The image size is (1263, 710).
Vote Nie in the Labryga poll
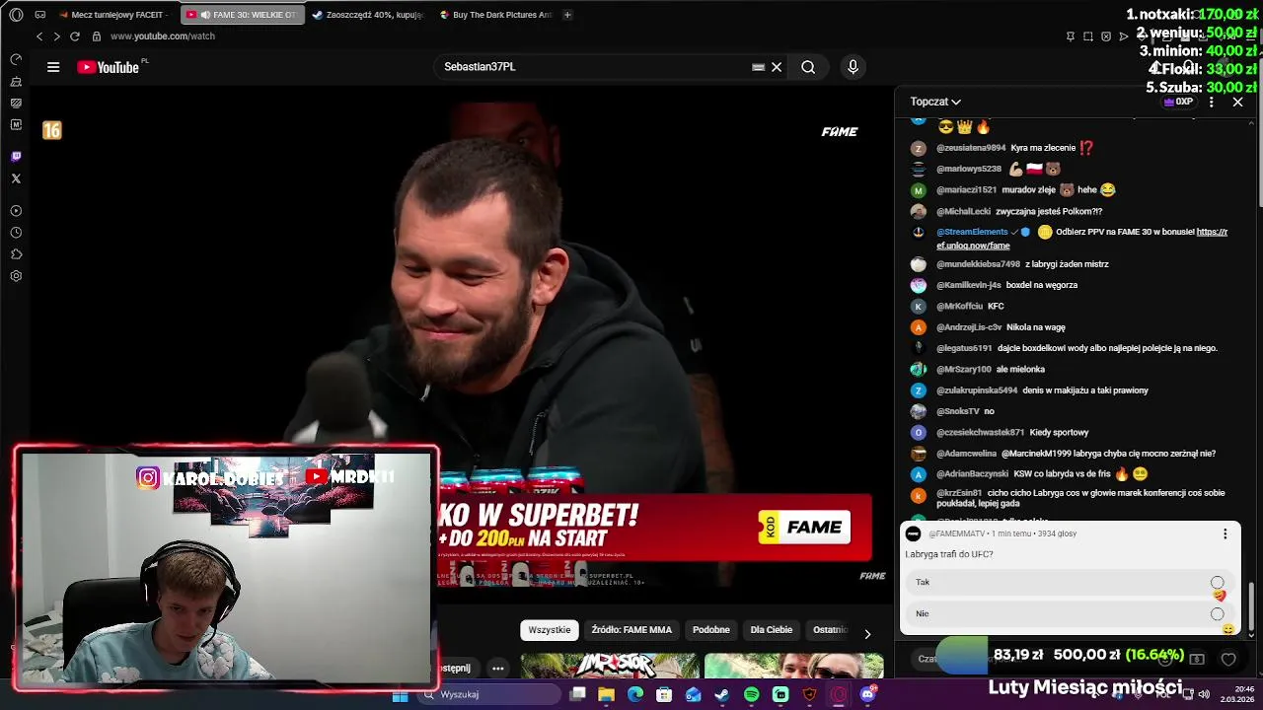[1069, 613]
